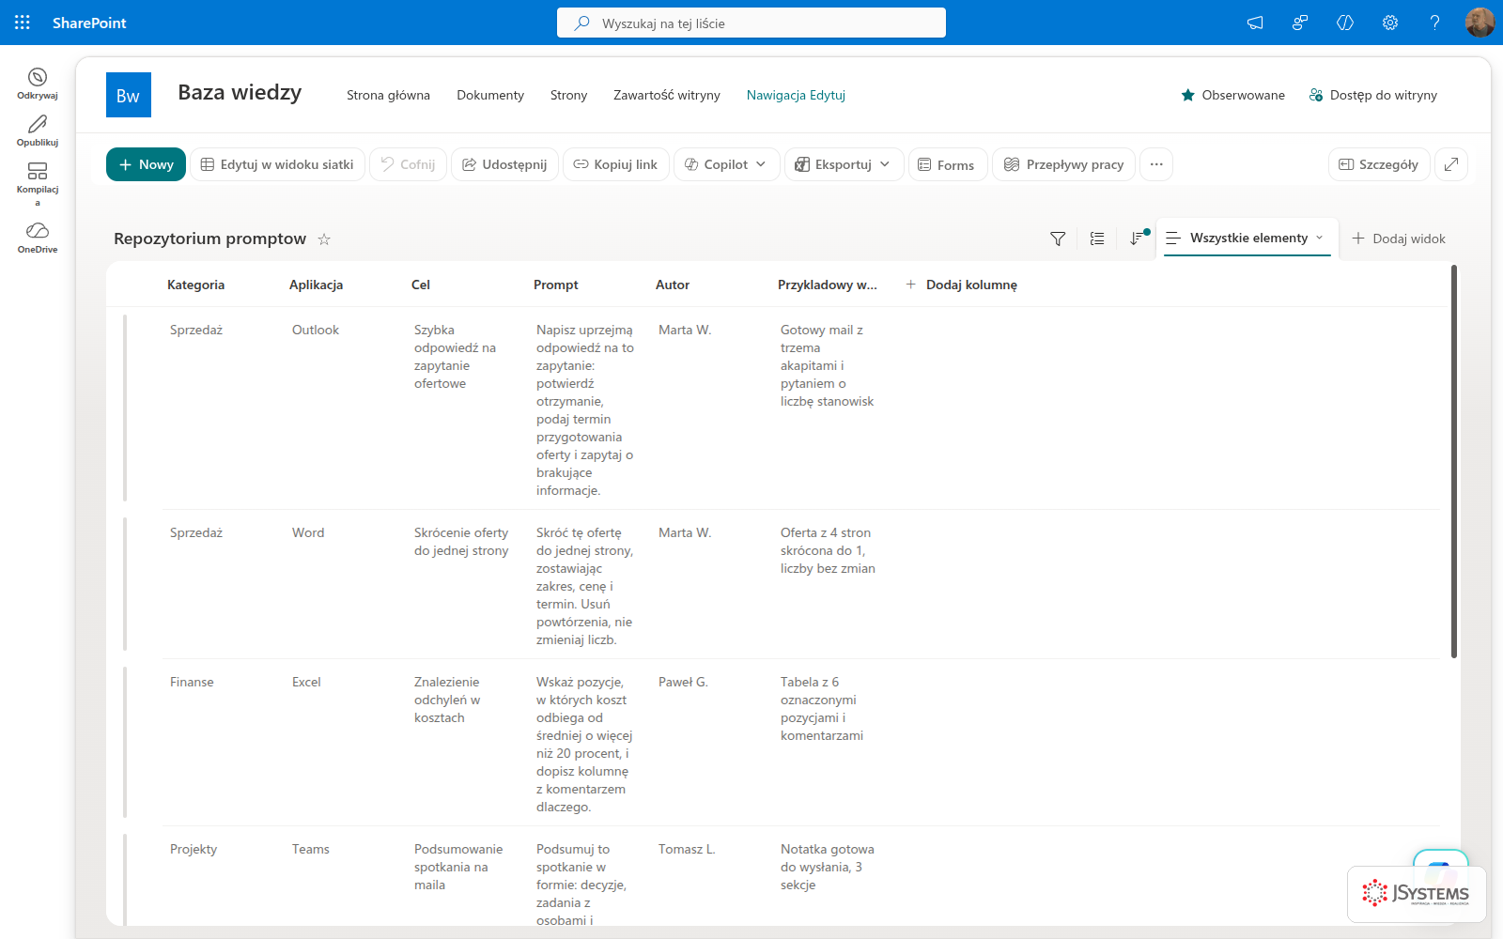The image size is (1503, 939).
Task: Click the list title Repozytorium promptow
Action: pos(209,239)
